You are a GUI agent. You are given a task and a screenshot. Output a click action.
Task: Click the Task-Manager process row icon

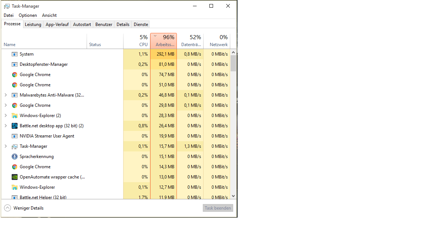15,146
